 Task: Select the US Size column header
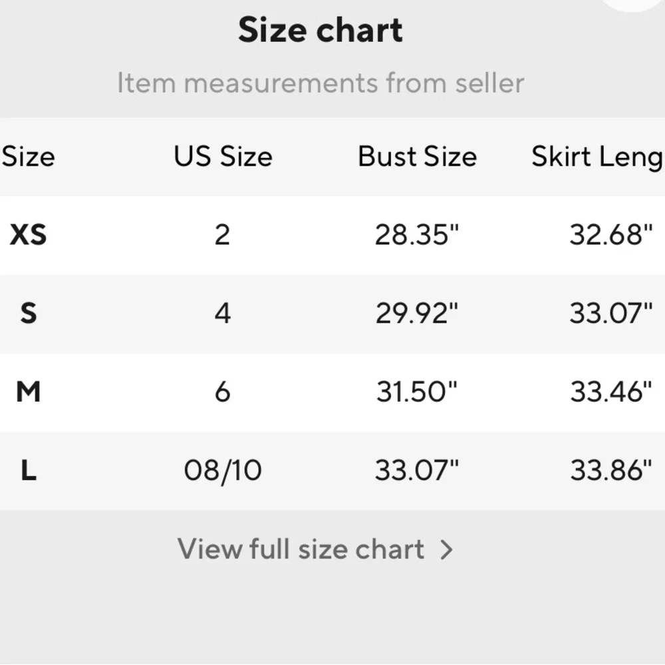(x=223, y=157)
